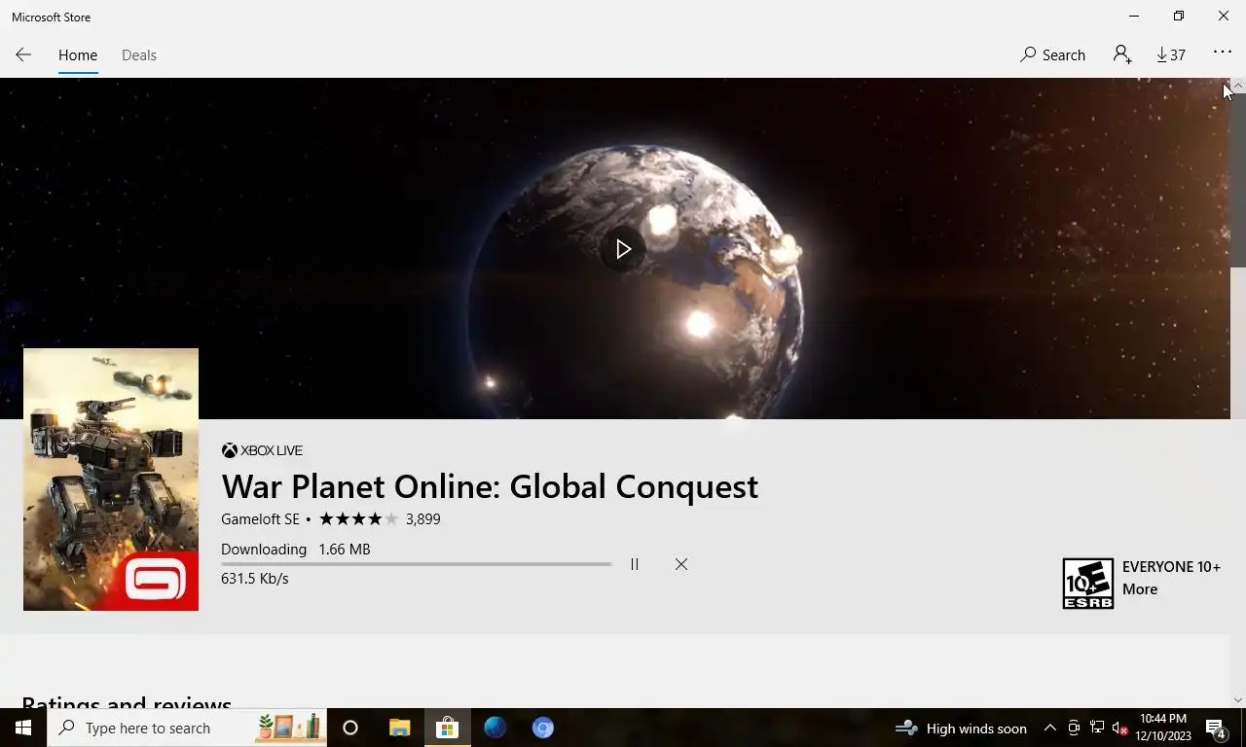The height and width of the screenshot is (747, 1246).
Task: Click the taskbar search box
Action: click(x=187, y=728)
